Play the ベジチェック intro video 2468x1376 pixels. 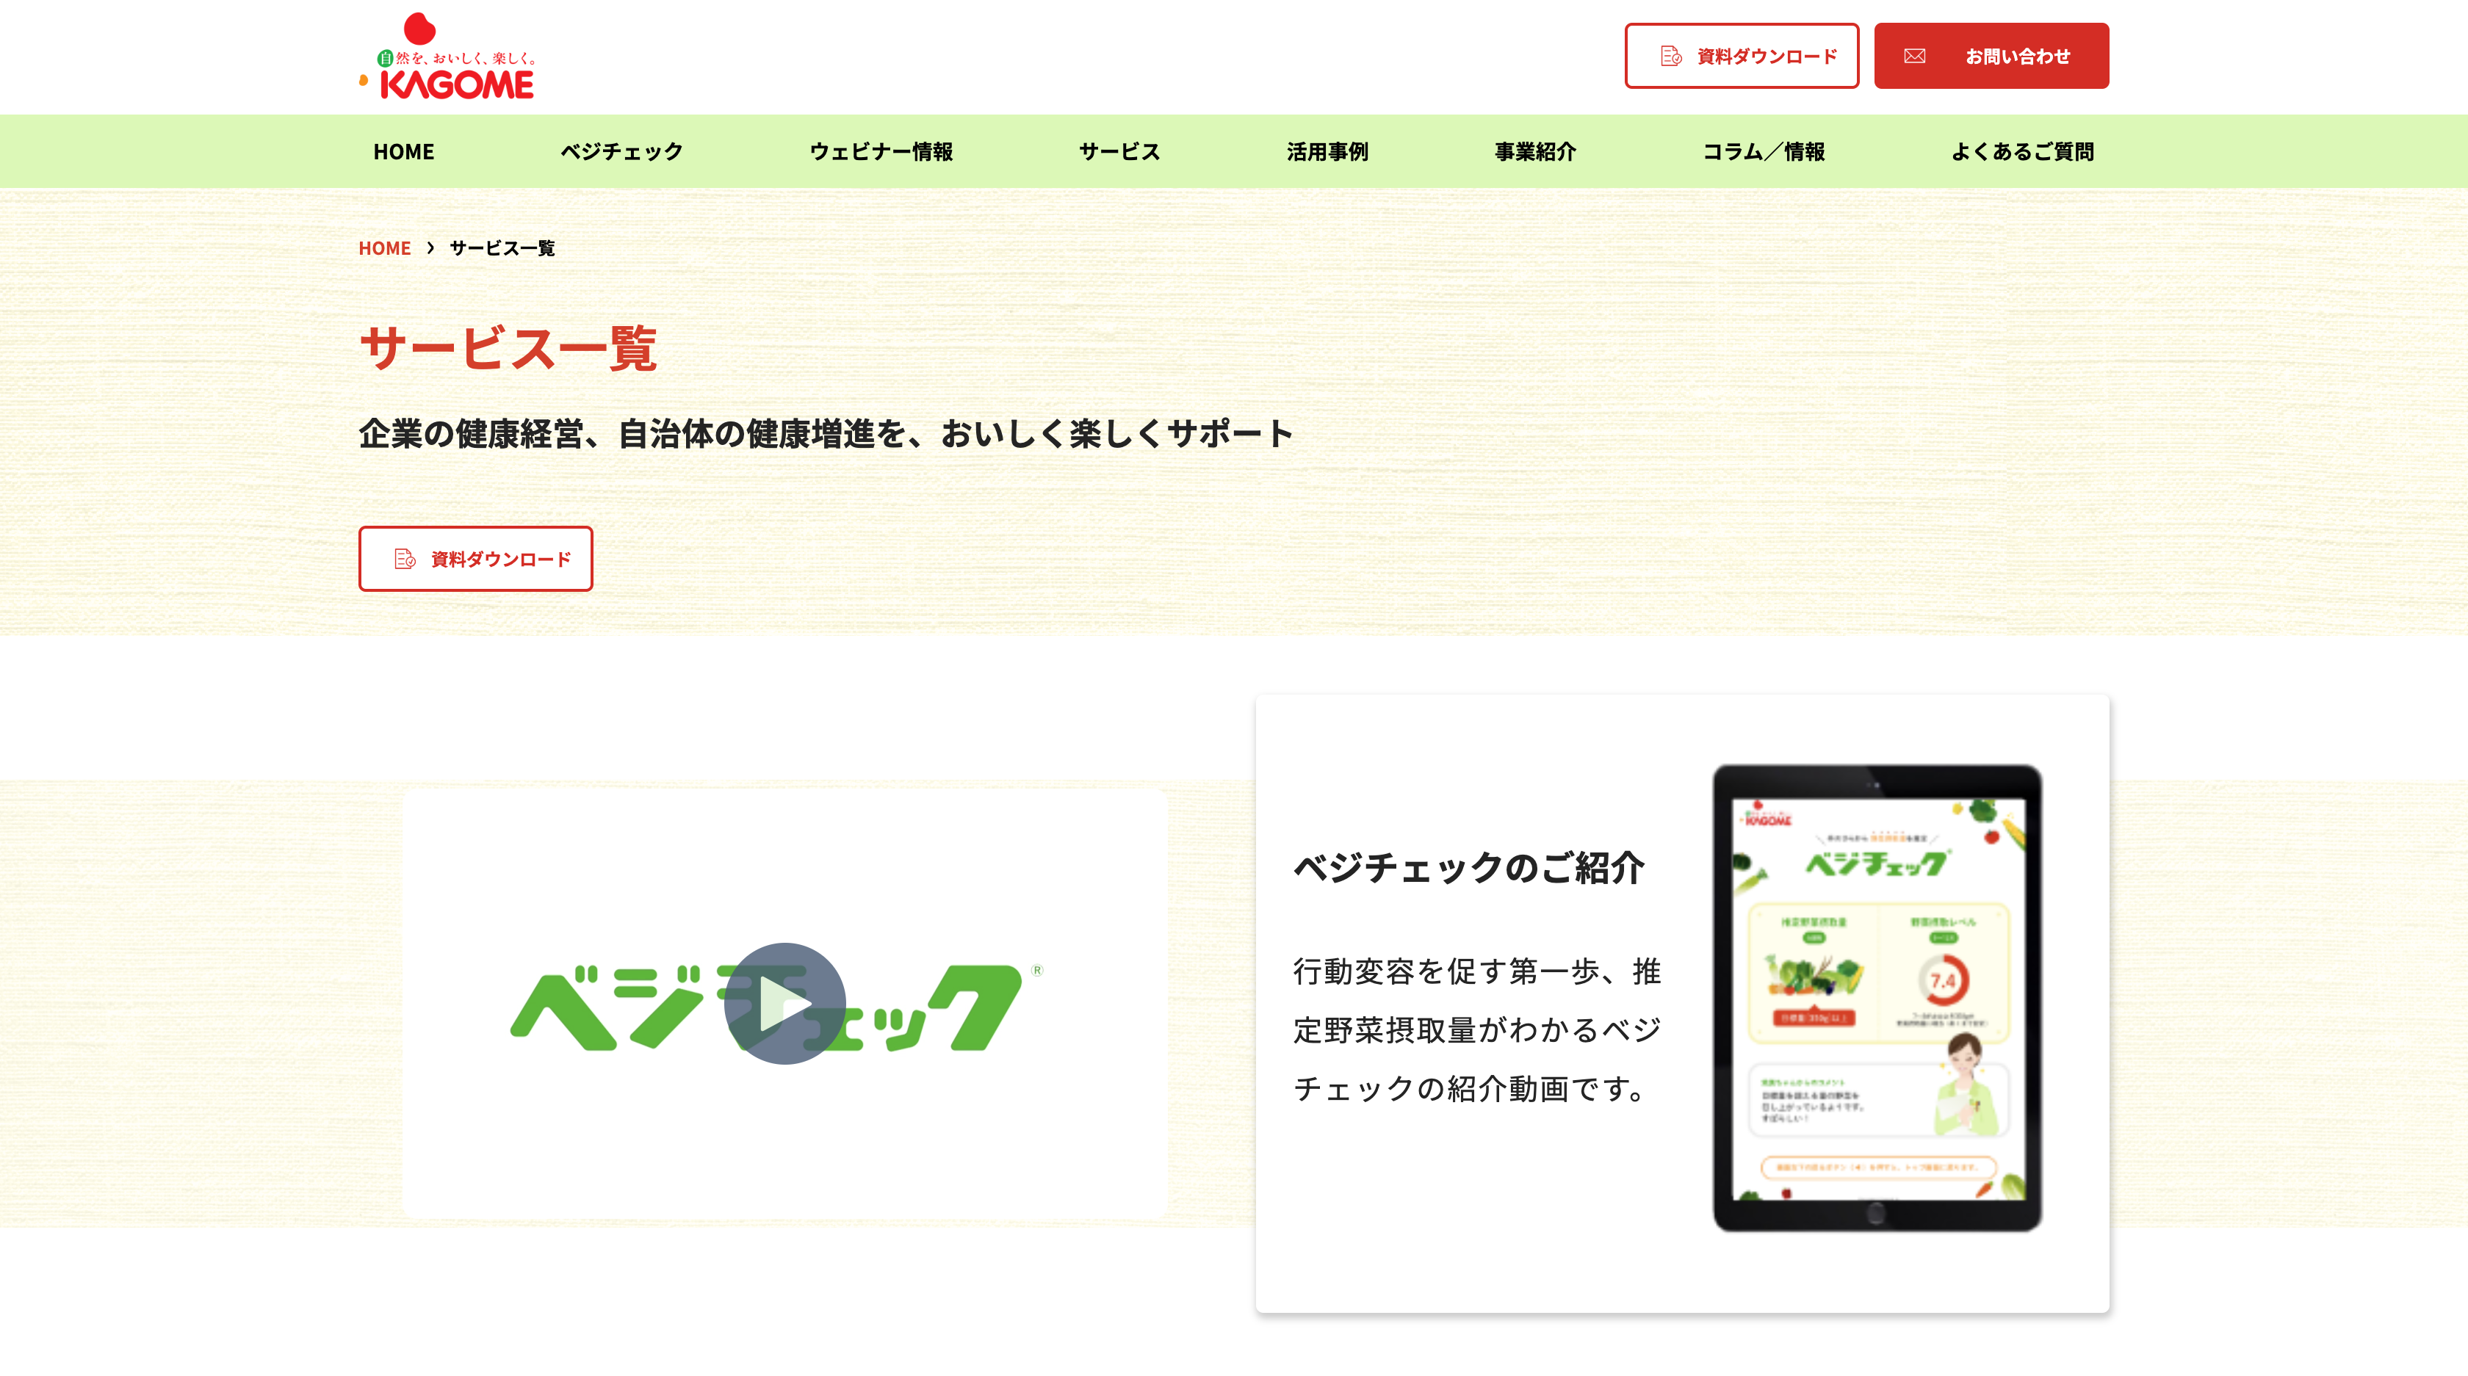pyautogui.click(x=784, y=1004)
